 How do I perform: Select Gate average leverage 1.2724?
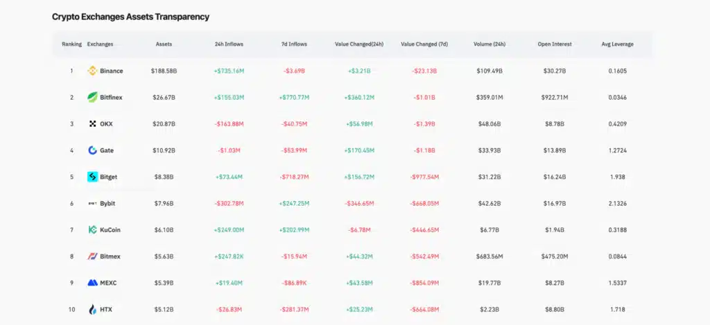pyautogui.click(x=618, y=150)
